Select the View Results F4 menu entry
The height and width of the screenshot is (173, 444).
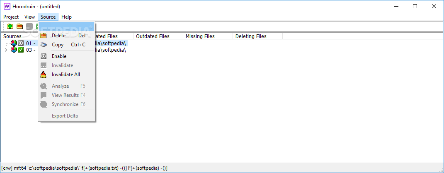pos(67,95)
